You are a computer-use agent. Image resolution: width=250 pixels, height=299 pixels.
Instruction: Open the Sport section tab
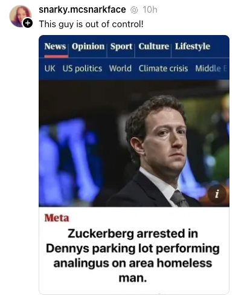pos(121,47)
